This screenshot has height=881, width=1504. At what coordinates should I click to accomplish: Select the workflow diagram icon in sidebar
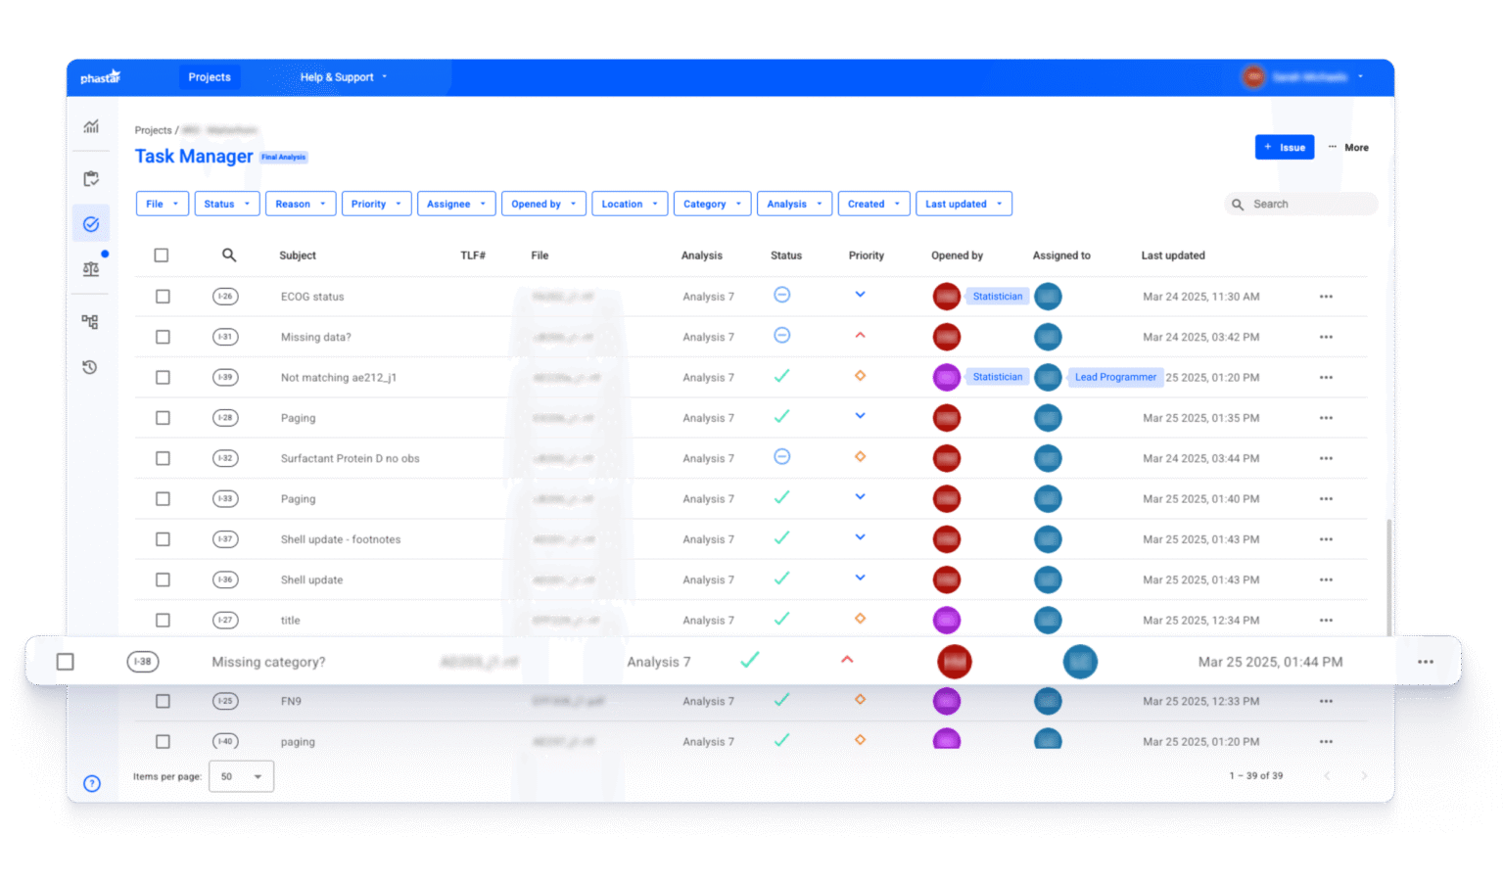tap(91, 321)
